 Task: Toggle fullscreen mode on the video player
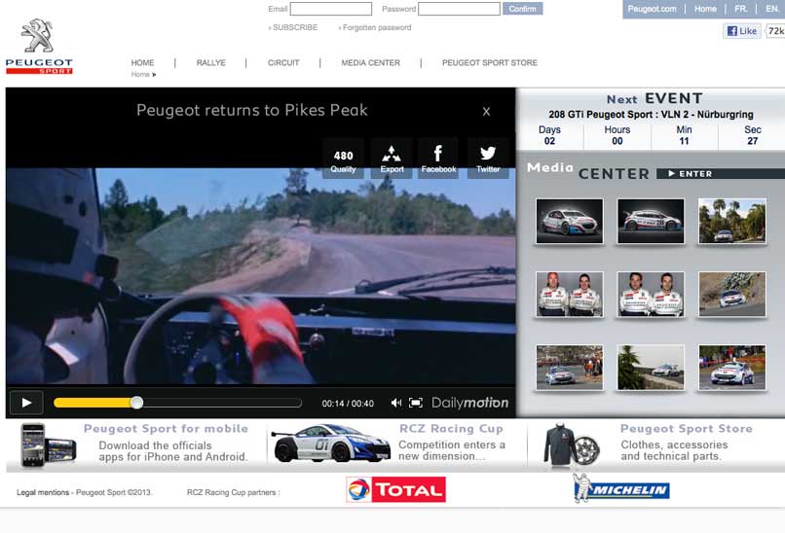[x=416, y=403]
